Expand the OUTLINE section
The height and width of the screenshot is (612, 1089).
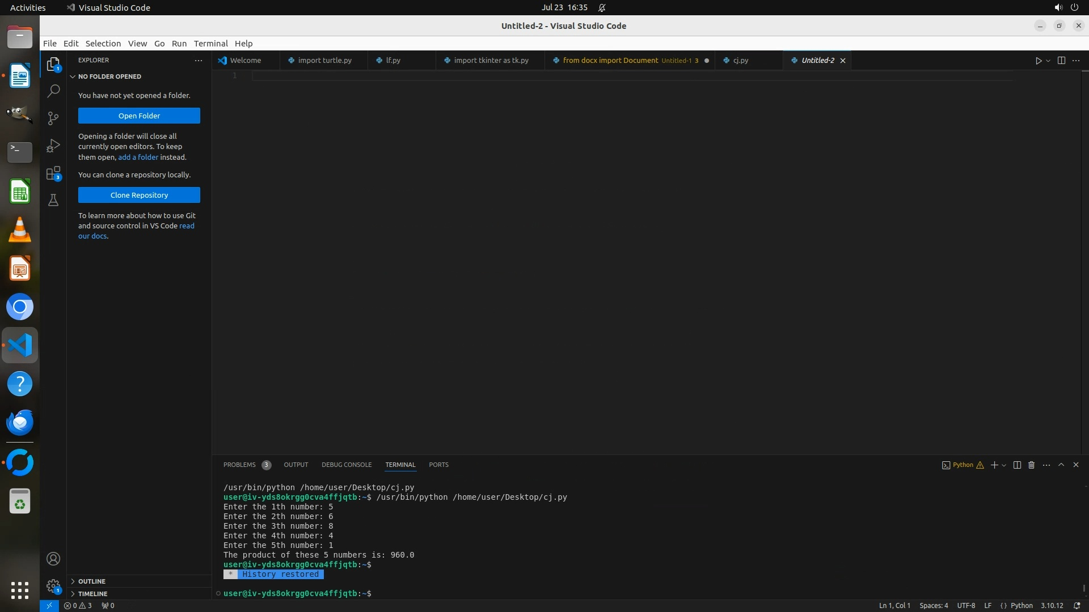[91, 581]
